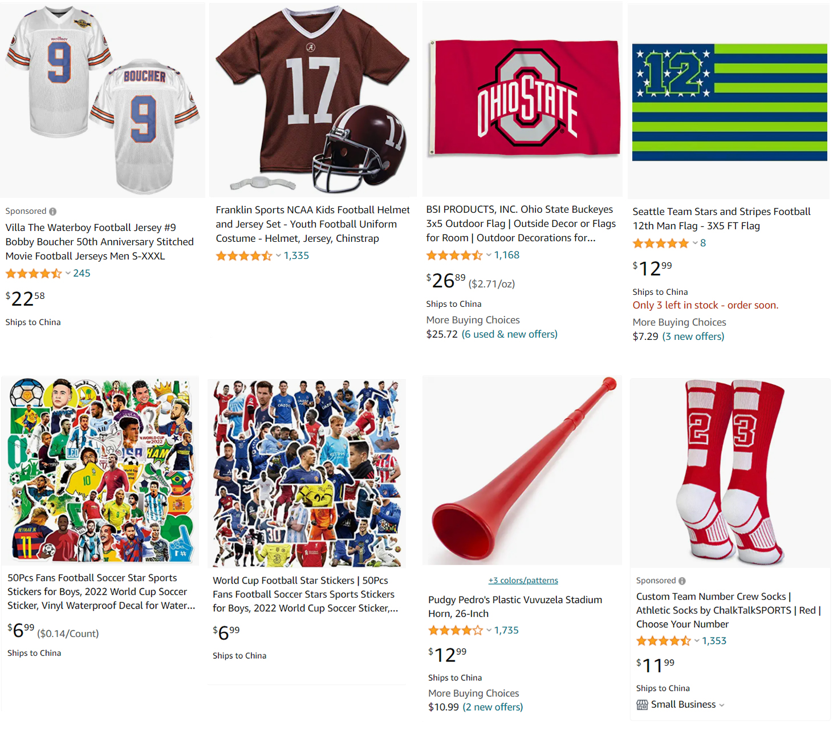Click star rating of Vuvuzela Stadium Horn

tap(456, 631)
